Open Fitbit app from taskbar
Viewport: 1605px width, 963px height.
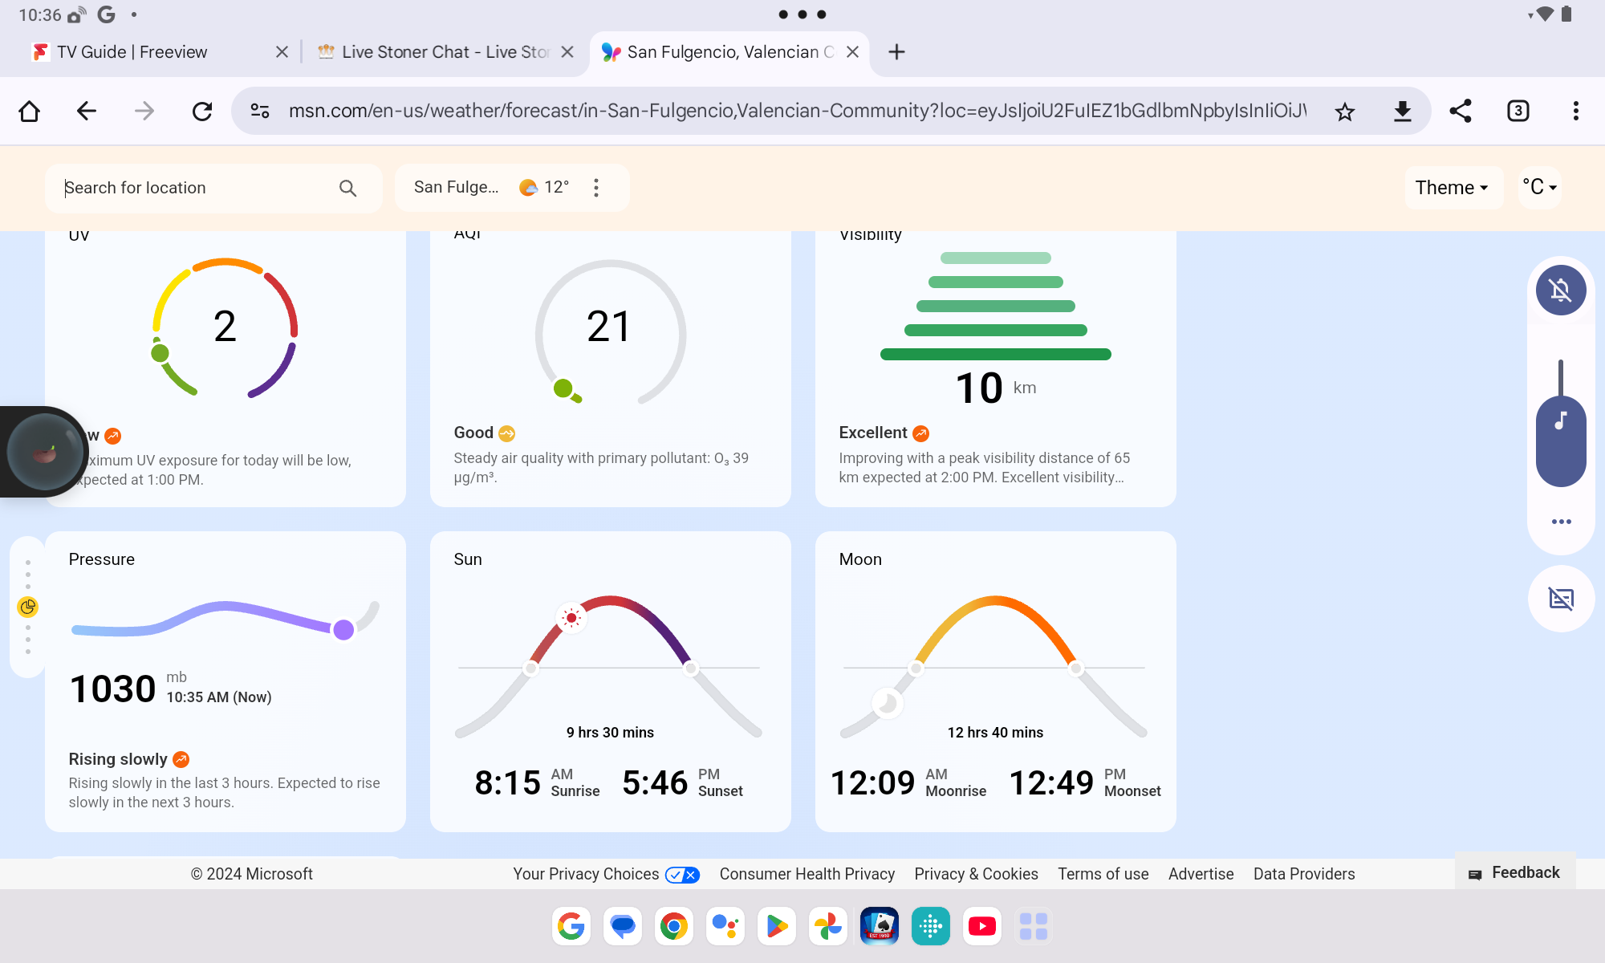tap(931, 926)
